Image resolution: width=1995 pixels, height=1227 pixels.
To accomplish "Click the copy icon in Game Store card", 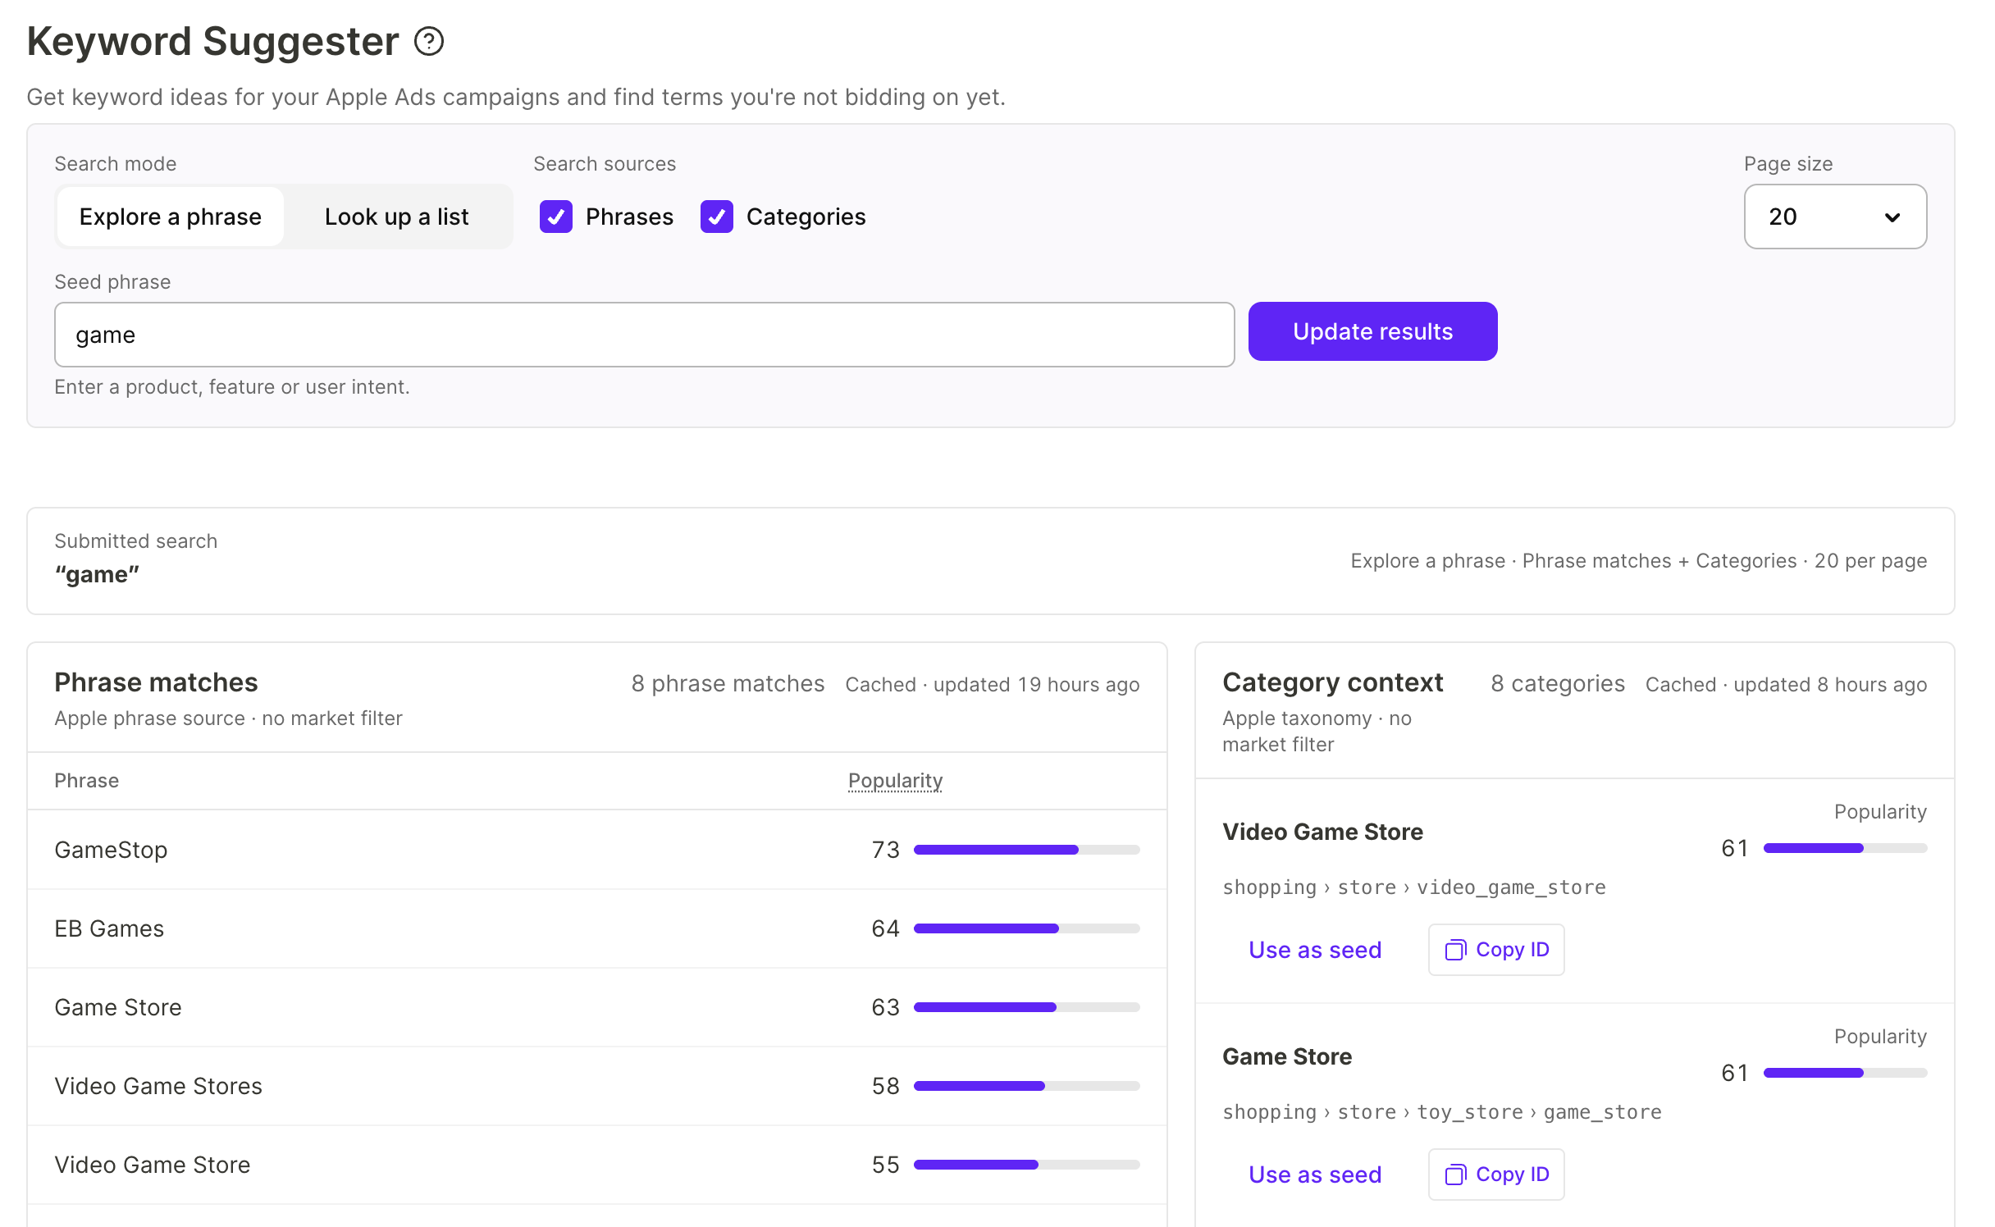I will (x=1455, y=1175).
